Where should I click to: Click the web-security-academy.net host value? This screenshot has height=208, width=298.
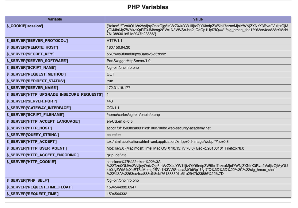pos(159,128)
